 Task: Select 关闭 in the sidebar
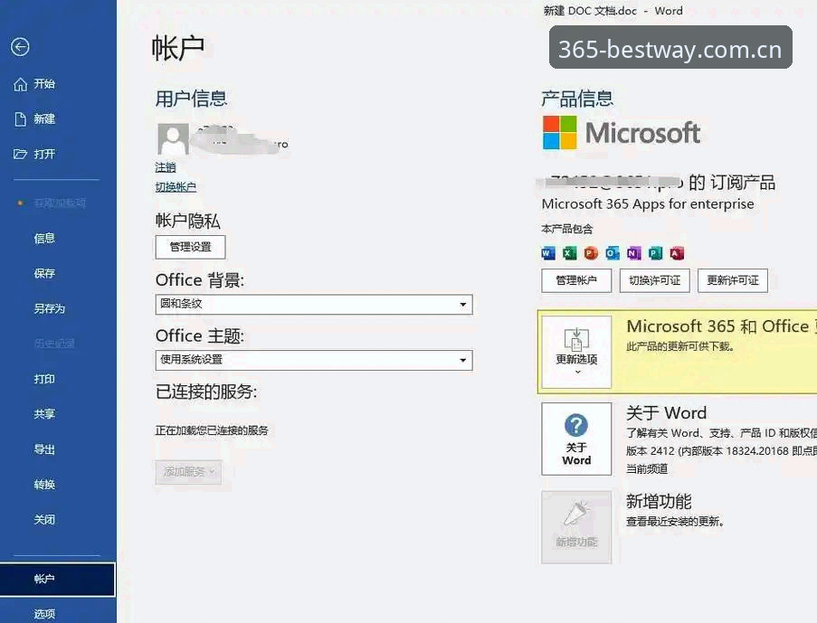(45, 520)
